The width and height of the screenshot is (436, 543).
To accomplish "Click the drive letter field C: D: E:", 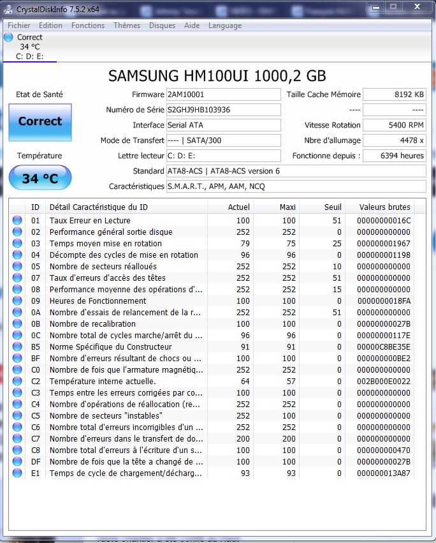I will click(223, 156).
